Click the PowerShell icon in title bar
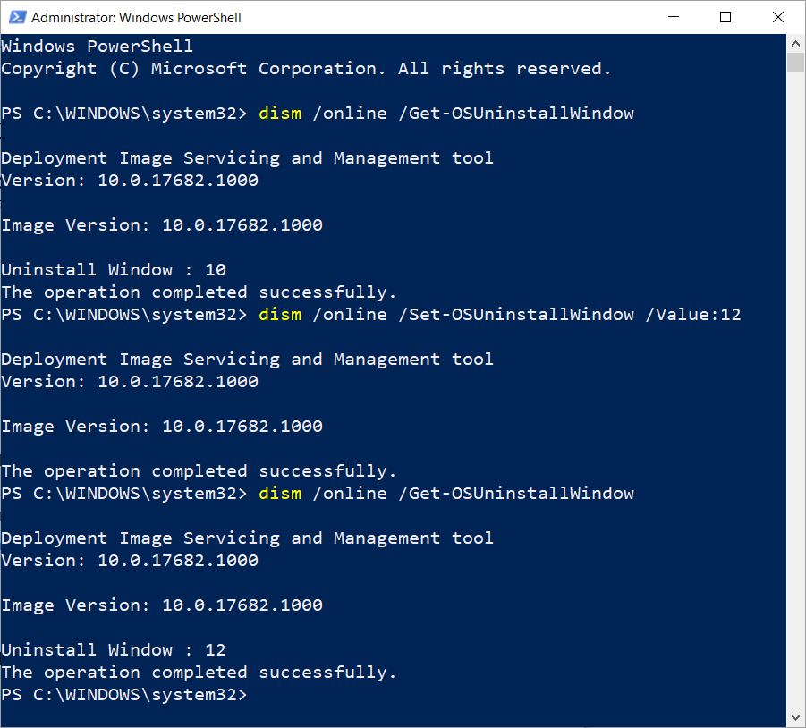806x728 pixels. pyautogui.click(x=16, y=17)
